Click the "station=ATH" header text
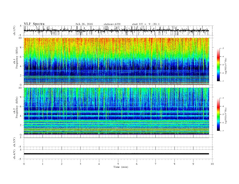239x184 pixels. point(112,24)
